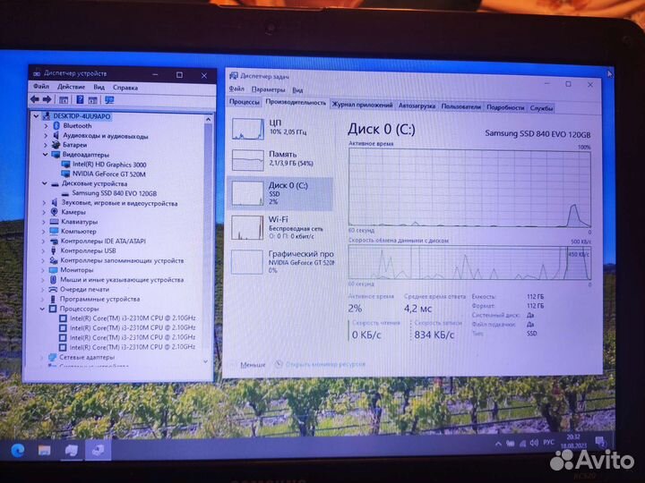645x483 pixels.
Task: Click the Bluetooth icon in device tree
Action: (x=56, y=126)
